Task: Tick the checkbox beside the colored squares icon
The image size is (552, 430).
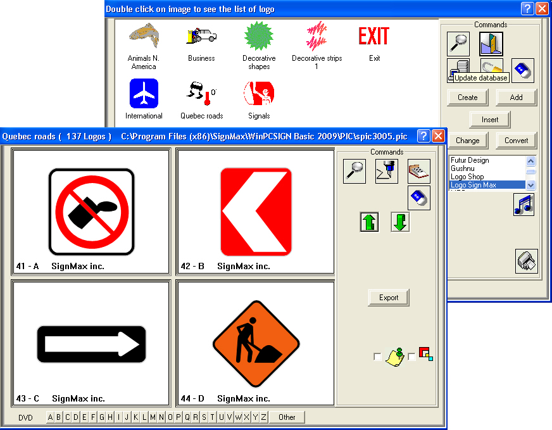Action: tap(412, 357)
